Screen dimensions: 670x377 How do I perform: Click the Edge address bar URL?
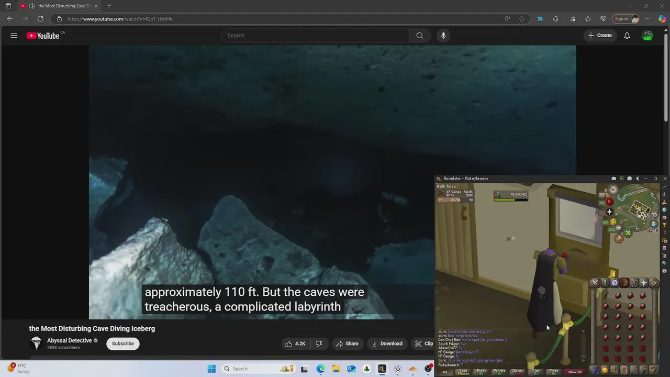[x=120, y=19]
